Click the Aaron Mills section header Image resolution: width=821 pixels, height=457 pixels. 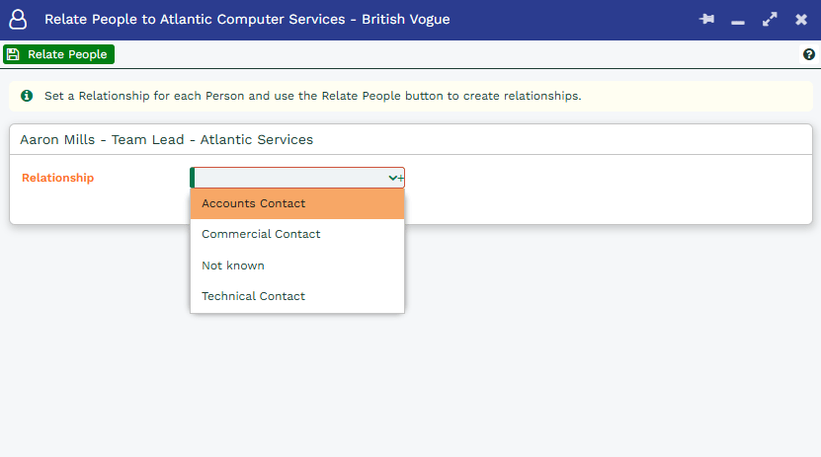click(x=167, y=139)
